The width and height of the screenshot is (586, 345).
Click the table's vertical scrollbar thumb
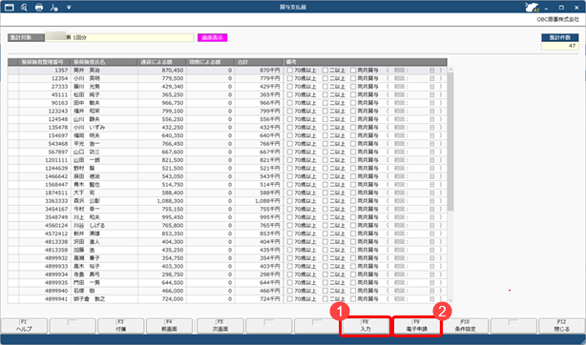coord(450,141)
